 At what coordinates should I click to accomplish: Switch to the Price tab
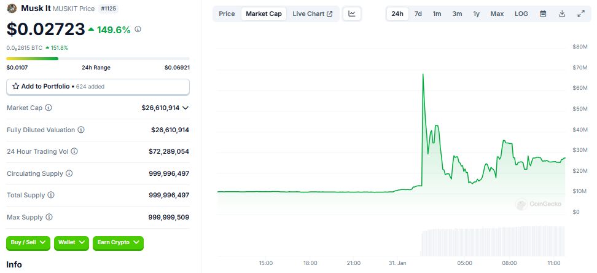(x=227, y=14)
